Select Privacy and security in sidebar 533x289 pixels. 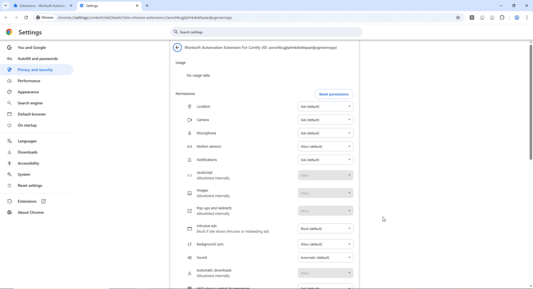37,70
